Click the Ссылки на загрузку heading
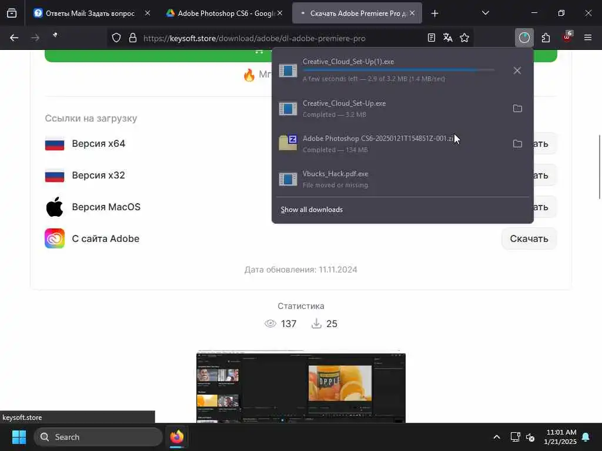 (91, 118)
